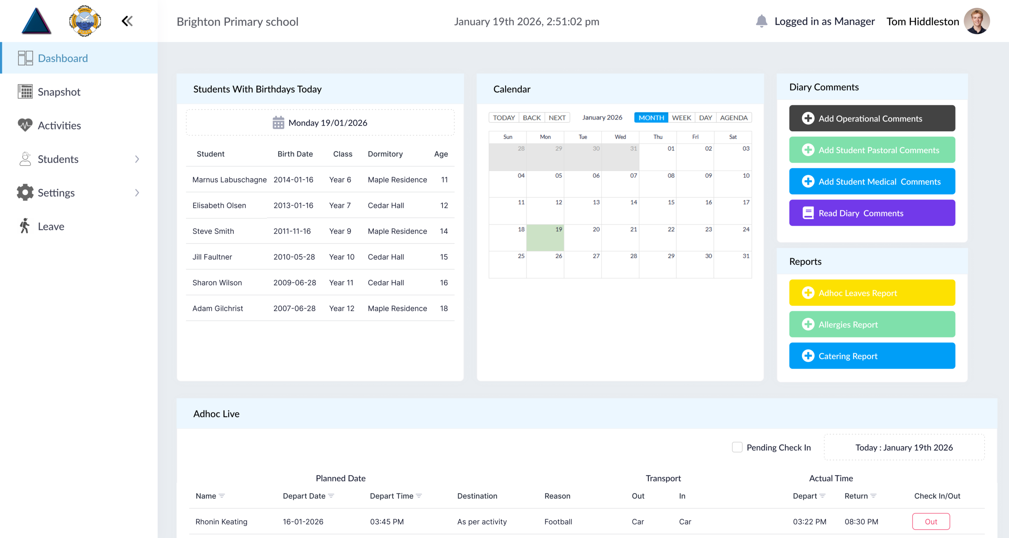Click NEXT to advance the calendar month

pos(557,117)
